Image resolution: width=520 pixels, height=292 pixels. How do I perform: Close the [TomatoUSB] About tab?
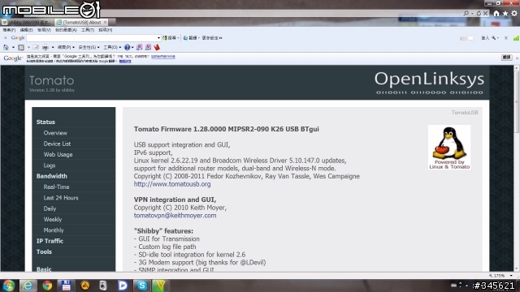[x=105, y=22]
